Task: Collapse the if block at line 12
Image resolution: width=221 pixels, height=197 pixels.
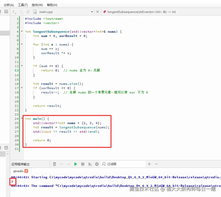Action: pyautogui.click(x=22, y=66)
